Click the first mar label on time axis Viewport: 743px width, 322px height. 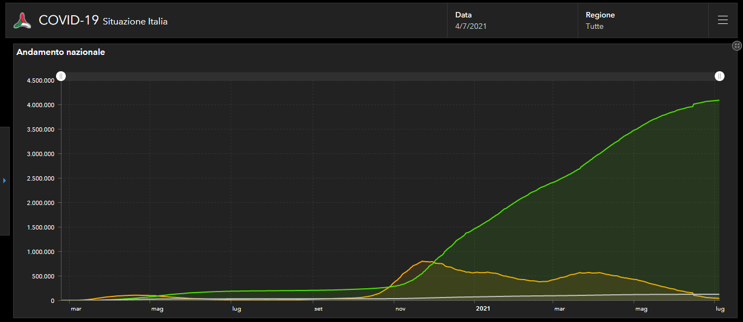pyautogui.click(x=76, y=309)
